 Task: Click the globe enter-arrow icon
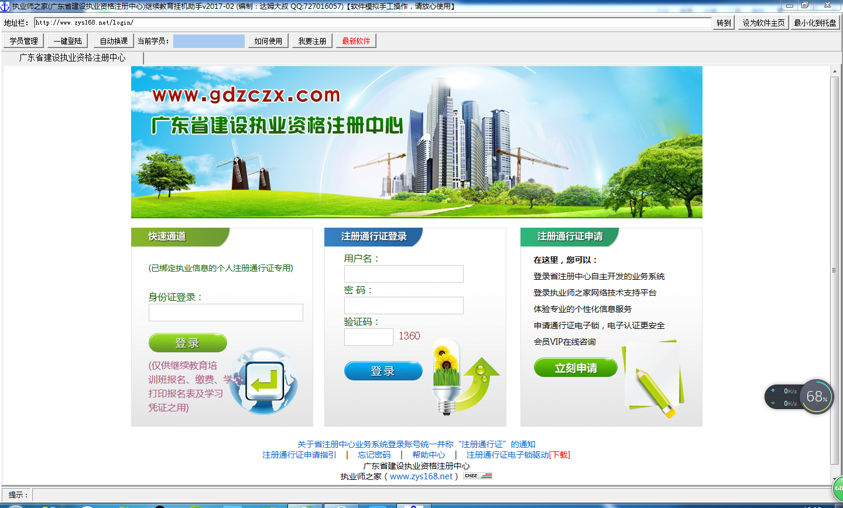pos(264,382)
